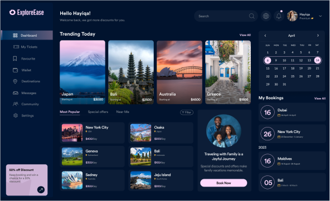Select April 14 on the calendar
The image size is (330, 201).
pyautogui.click(x=317, y=60)
